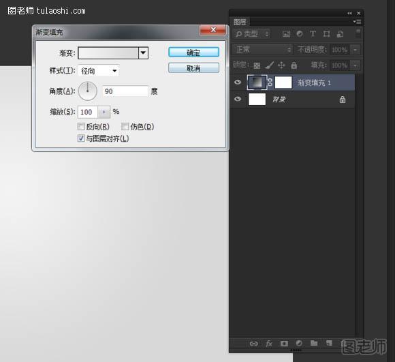Close the layers panel
Screen dimensions: 395x362
[x=359, y=13]
